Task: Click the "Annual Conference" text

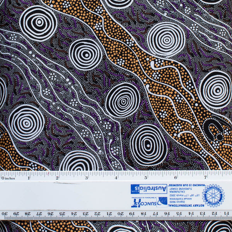Action: [x=181, y=199]
